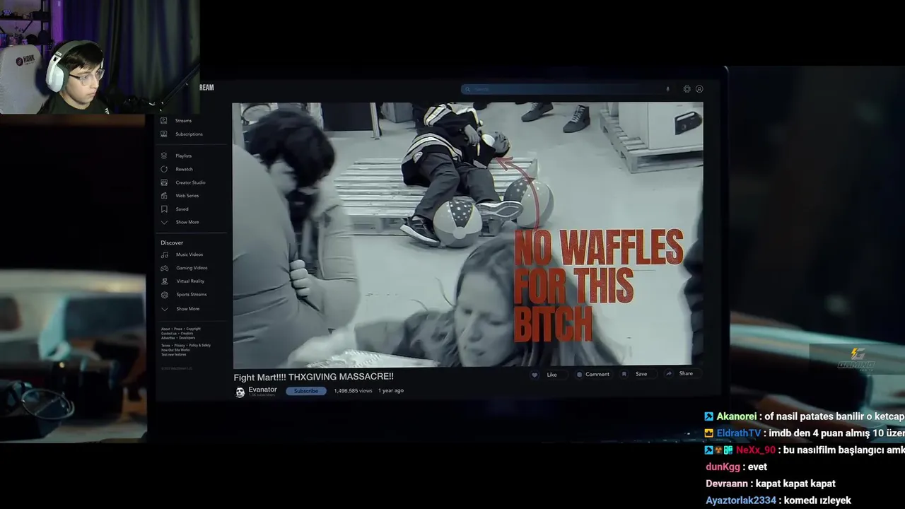905x509 pixels.
Task: Open Creator Studio from the sidebar
Action: [184, 182]
